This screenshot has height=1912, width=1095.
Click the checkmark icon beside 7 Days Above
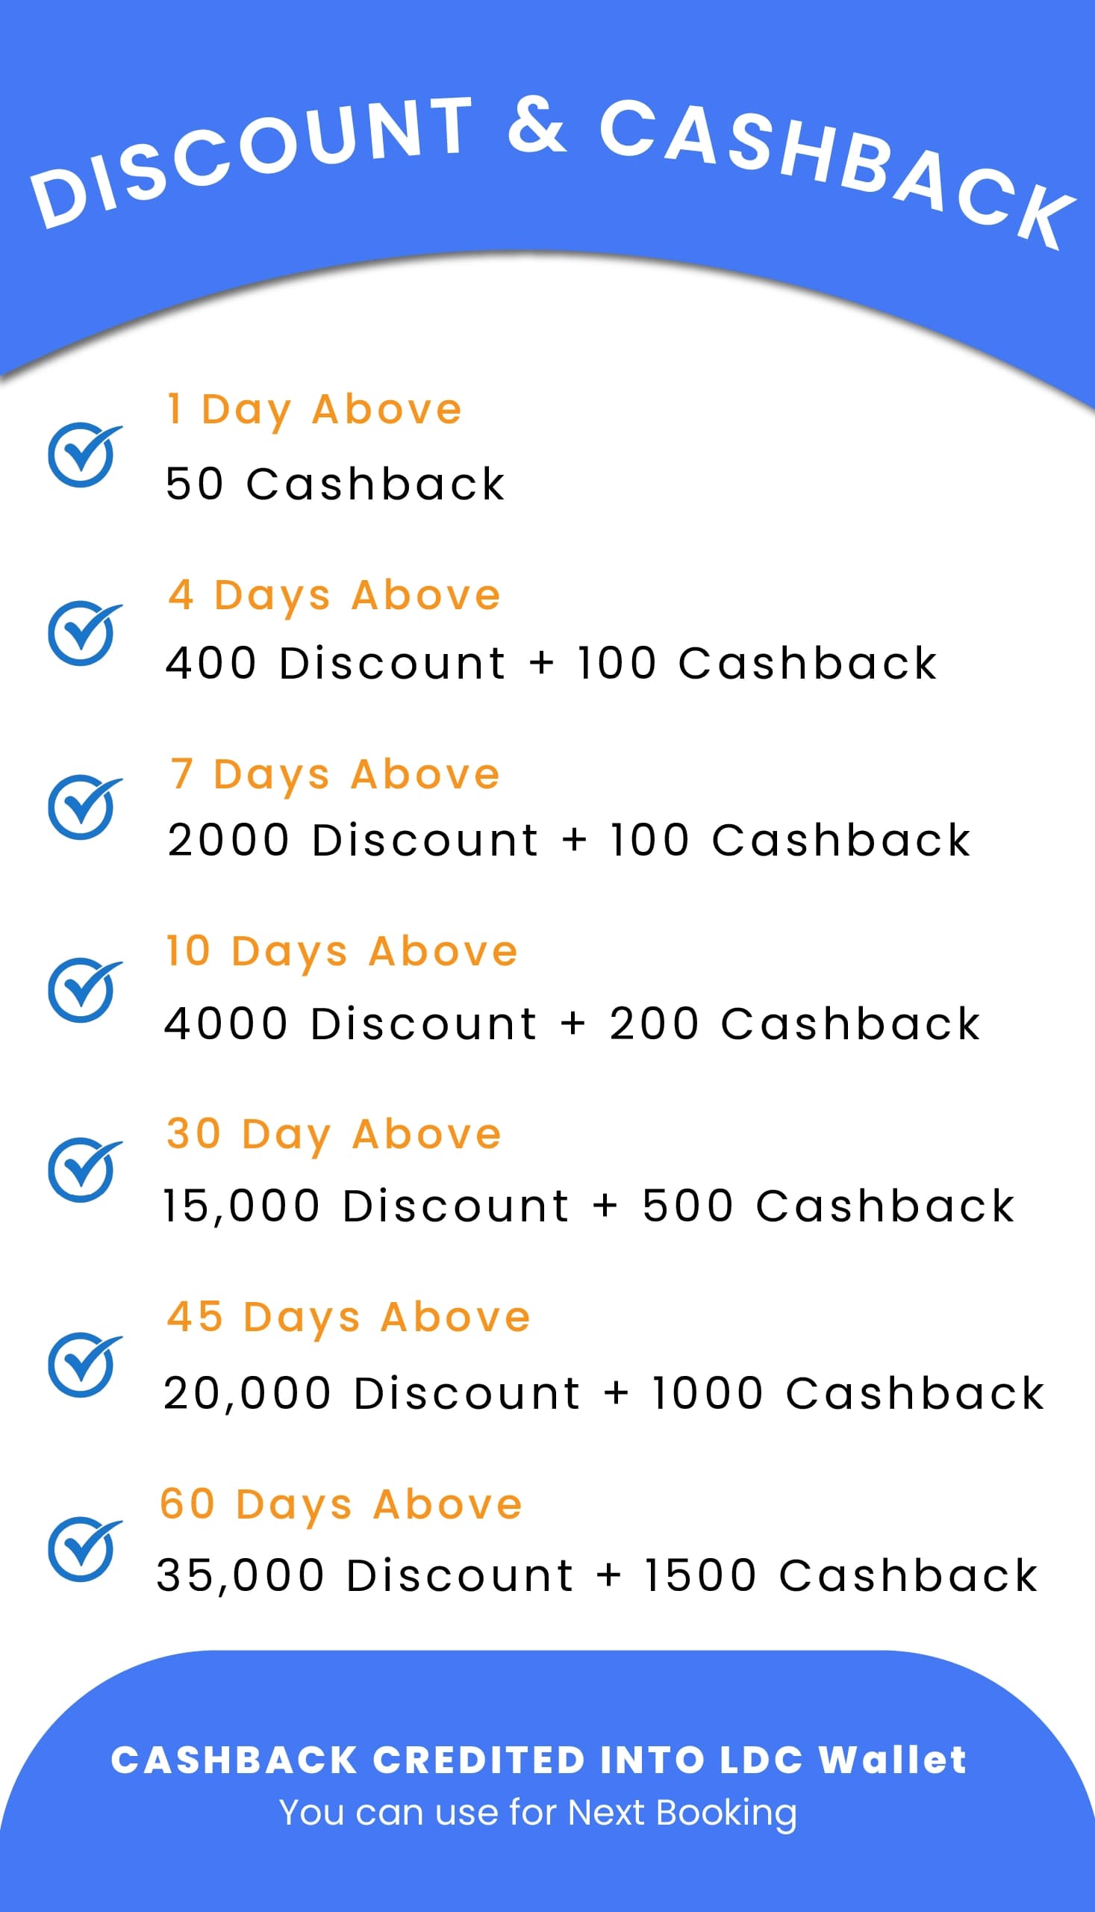click(84, 807)
